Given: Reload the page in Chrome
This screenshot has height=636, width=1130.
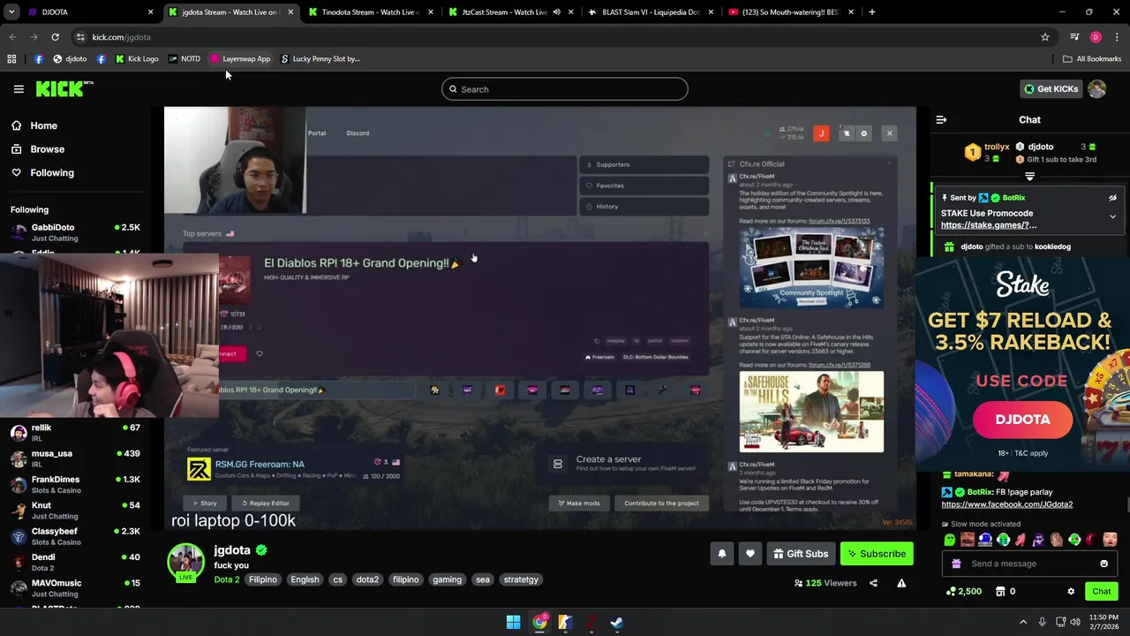Looking at the screenshot, I should 55,37.
